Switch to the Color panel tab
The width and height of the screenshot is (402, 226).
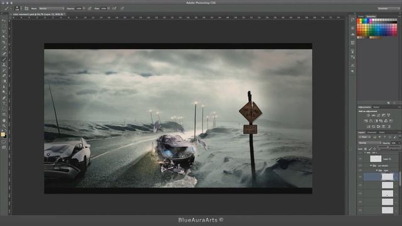(361, 16)
